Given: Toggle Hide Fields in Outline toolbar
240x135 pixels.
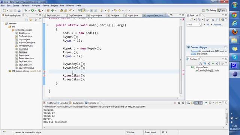Looking at the screenshot, I should 205,63.
